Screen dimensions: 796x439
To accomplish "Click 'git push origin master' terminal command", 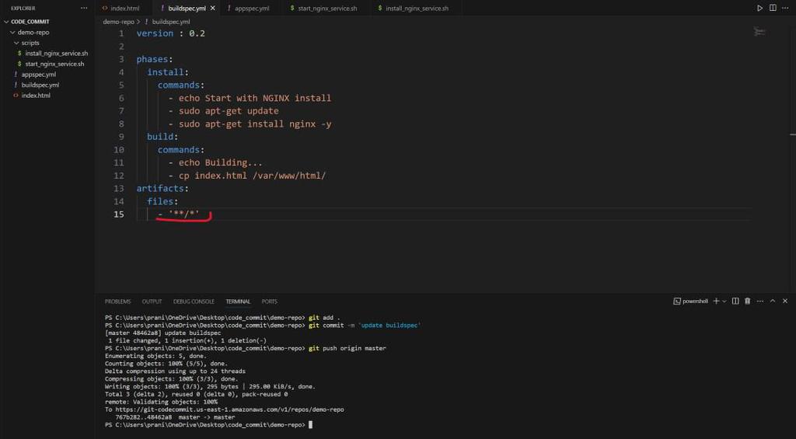I will click(347, 348).
